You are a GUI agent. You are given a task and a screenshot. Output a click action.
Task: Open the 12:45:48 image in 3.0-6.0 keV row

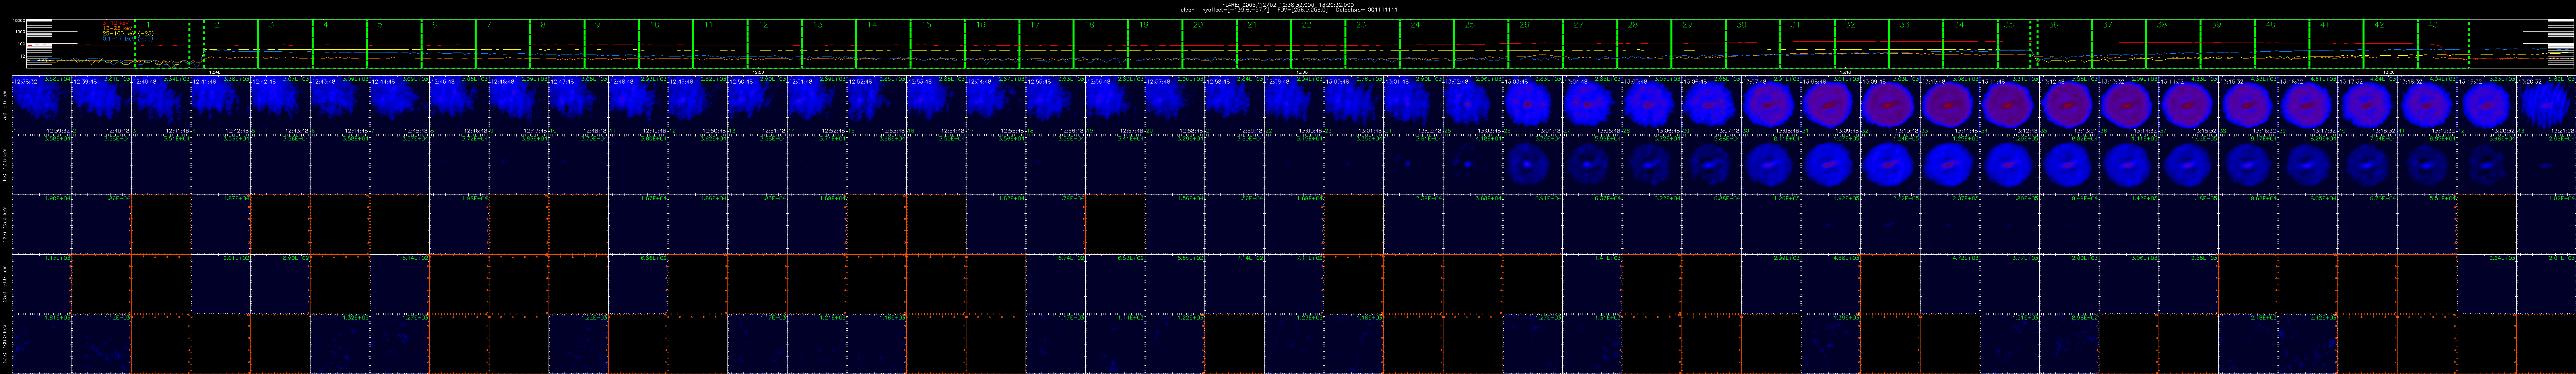[459, 105]
